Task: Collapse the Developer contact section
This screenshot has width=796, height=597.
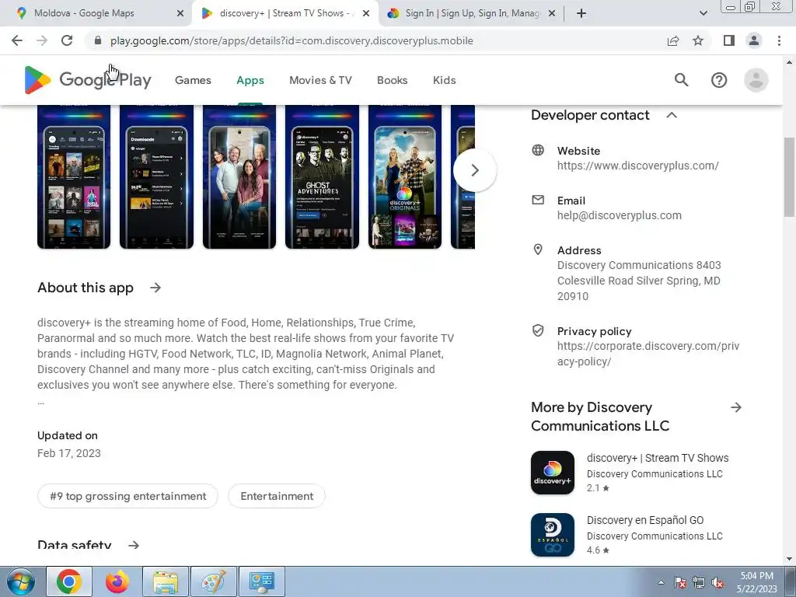Action: click(x=672, y=115)
